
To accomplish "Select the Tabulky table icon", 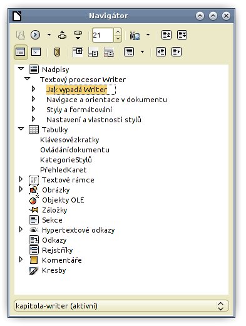I will [34, 130].
